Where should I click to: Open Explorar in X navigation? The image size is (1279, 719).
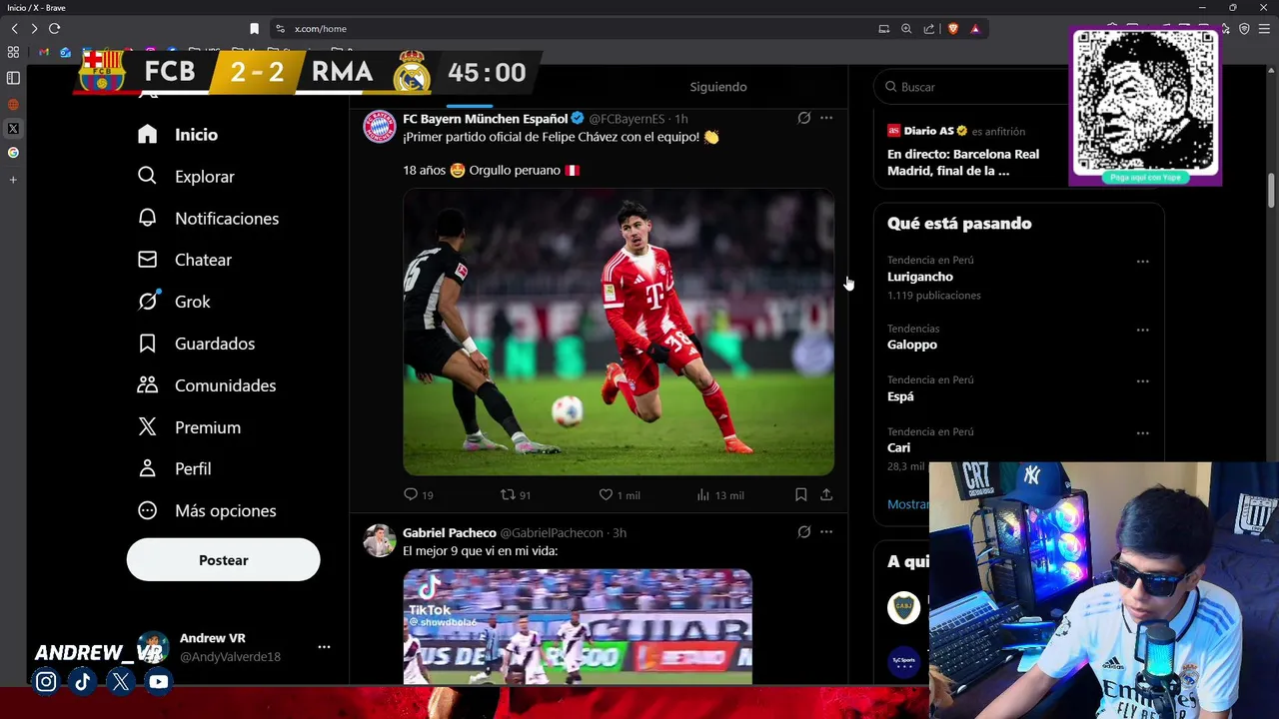click(186, 177)
